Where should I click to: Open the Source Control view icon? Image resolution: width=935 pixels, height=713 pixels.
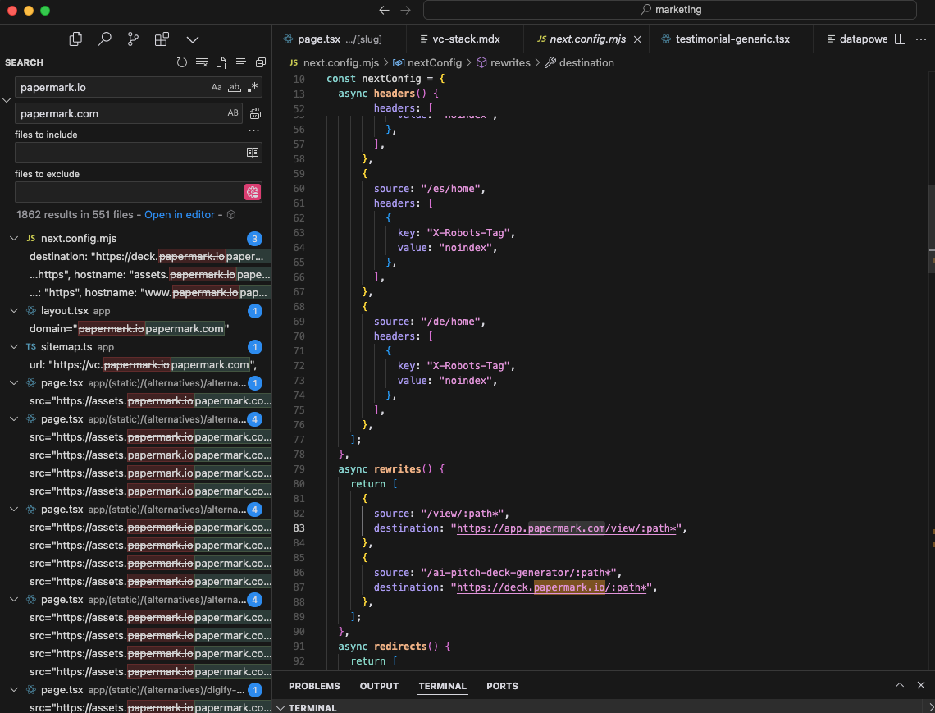click(x=133, y=39)
